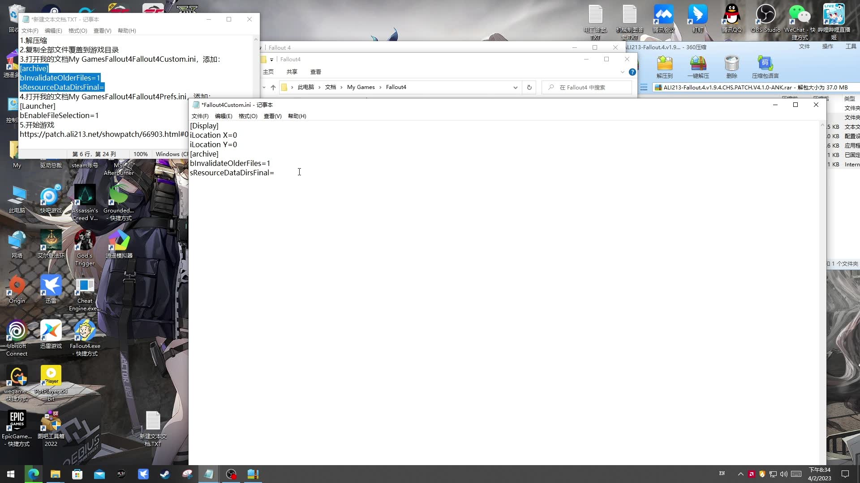860x483 pixels.
Task: Click 文档 in breadcrumb path
Action: 331,87
